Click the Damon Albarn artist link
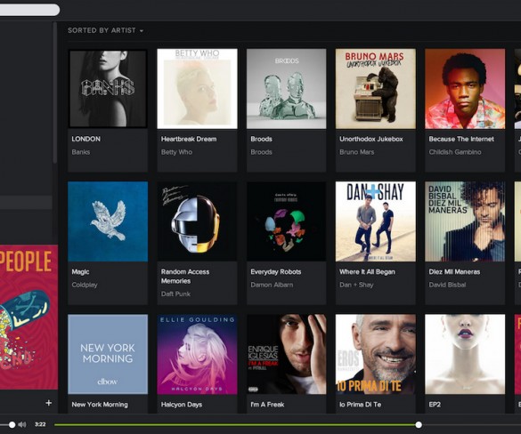This screenshot has height=434, width=521. coord(272,285)
